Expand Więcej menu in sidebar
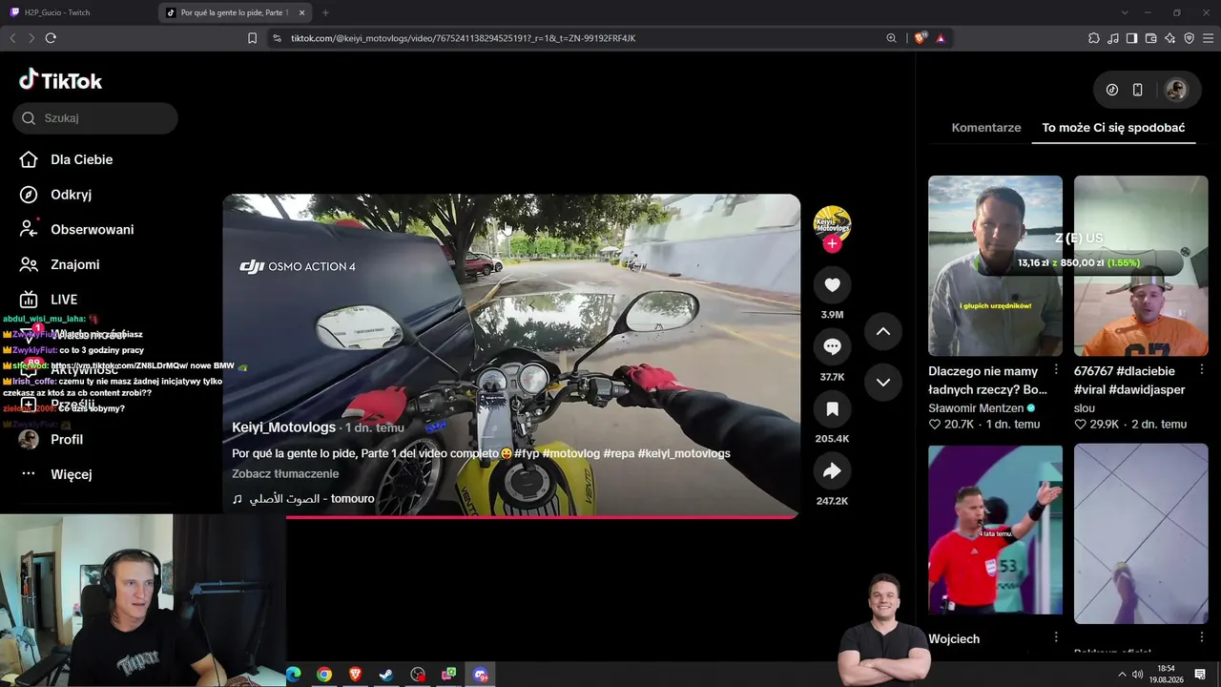The width and height of the screenshot is (1221, 687). [x=55, y=474]
